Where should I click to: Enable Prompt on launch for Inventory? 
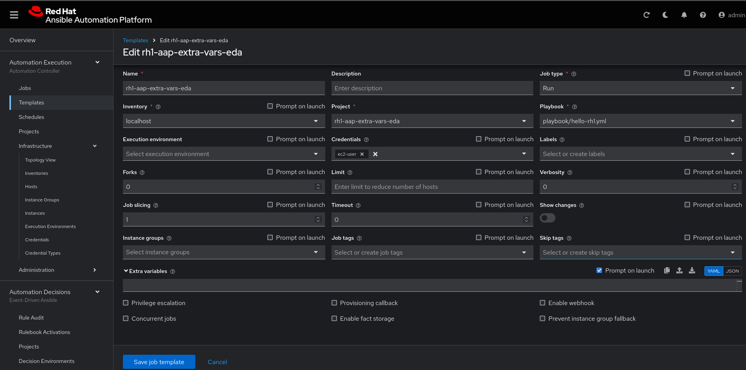270,106
